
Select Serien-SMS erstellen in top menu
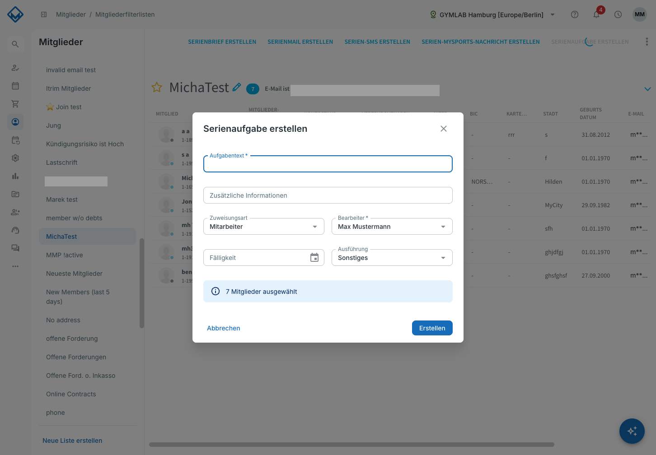pos(377,42)
